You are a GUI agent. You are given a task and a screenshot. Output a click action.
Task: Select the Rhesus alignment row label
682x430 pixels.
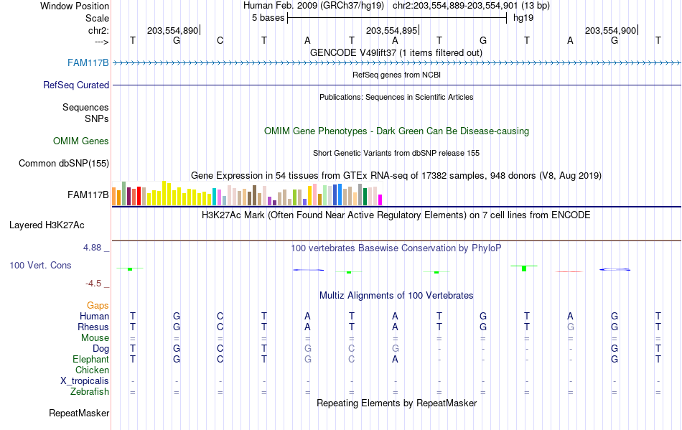tap(93, 327)
